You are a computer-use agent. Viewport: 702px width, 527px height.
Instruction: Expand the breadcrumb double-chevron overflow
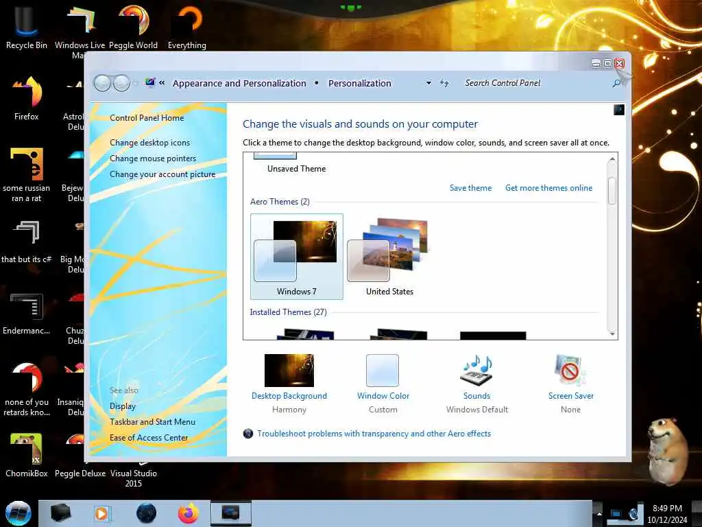click(x=162, y=83)
